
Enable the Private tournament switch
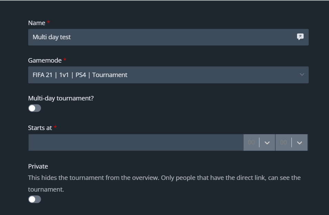pos(34,199)
